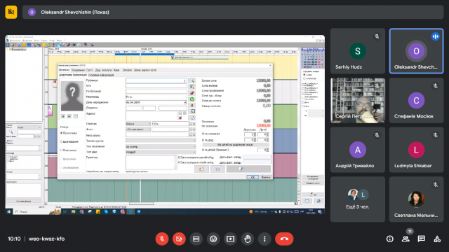The width and height of the screenshot is (449, 252).
Task: Show the participants list with 11 badge
Action: point(406,239)
